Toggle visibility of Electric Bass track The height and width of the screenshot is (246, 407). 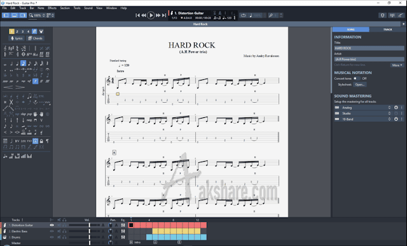tap(52, 231)
